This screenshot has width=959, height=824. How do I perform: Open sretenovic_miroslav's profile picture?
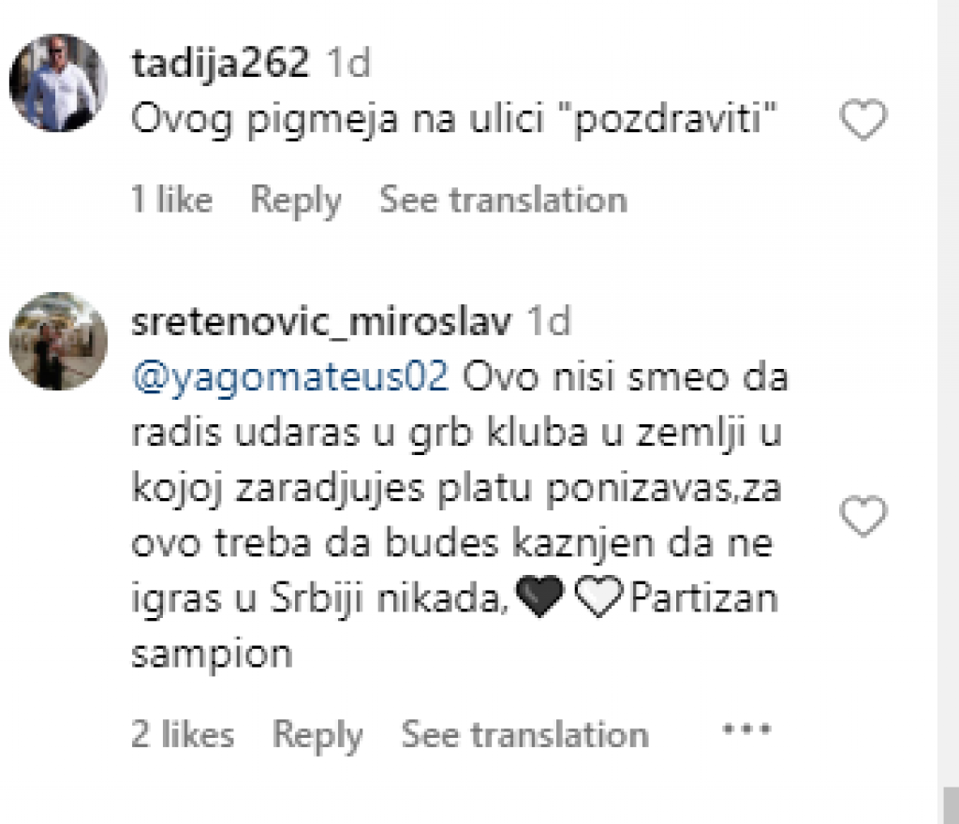[x=58, y=341]
